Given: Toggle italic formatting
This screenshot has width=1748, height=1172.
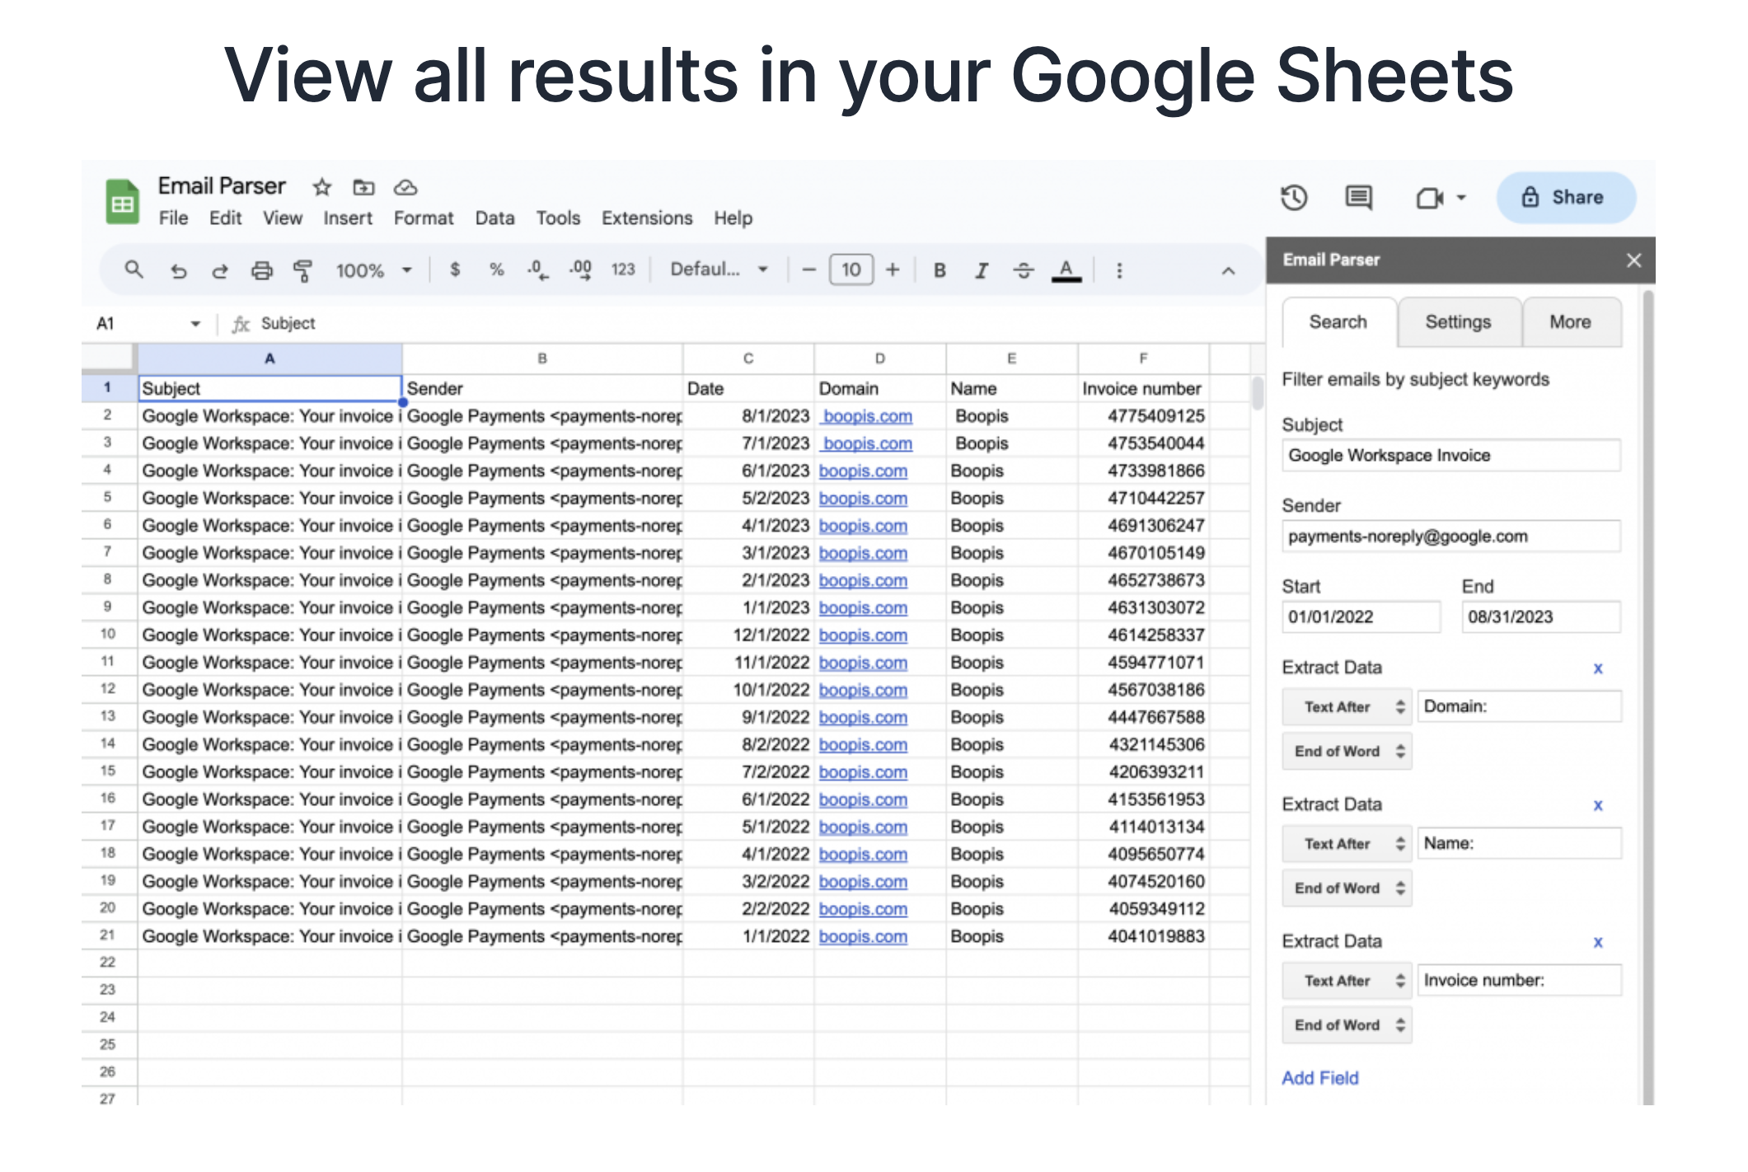Looking at the screenshot, I should (982, 270).
